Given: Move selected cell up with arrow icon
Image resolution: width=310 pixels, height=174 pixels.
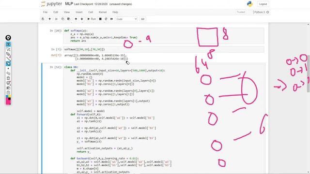Looking at the screenshot, I should [76, 19].
